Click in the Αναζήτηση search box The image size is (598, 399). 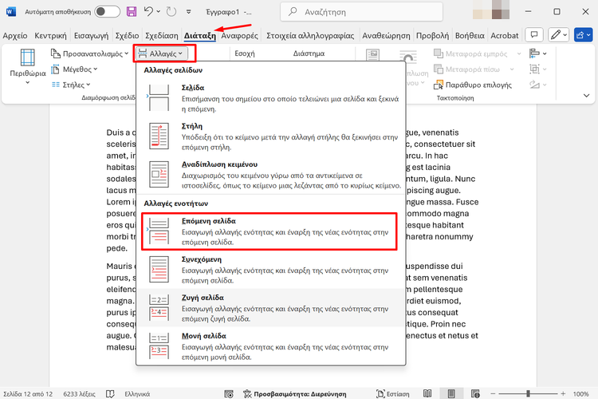pyautogui.click(x=361, y=12)
